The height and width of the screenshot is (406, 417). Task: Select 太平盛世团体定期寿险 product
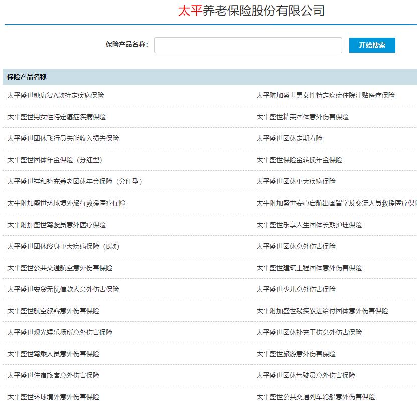coord(291,138)
